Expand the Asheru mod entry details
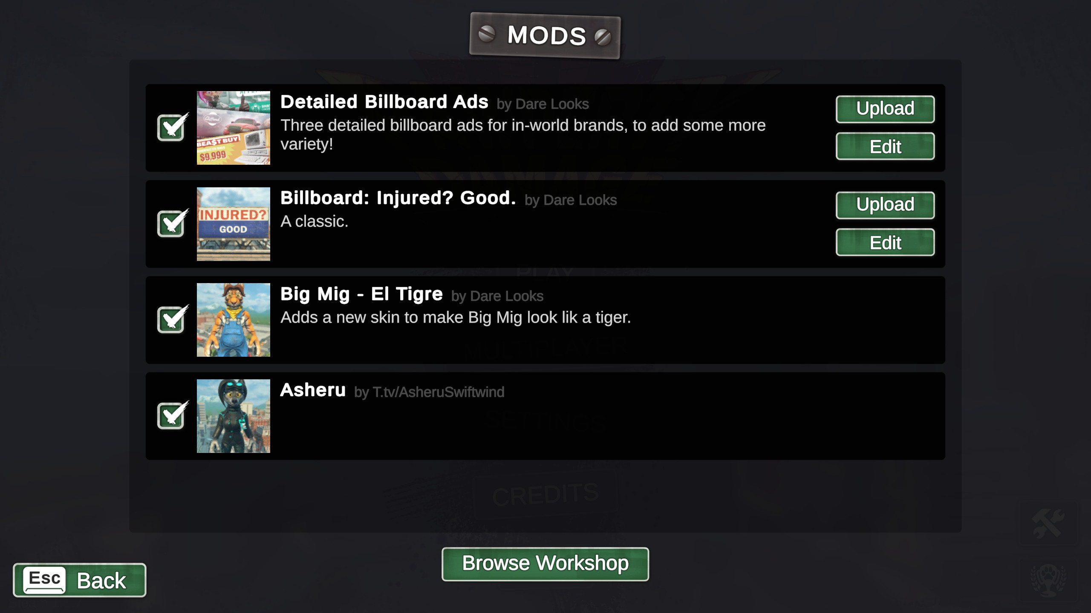1091x613 pixels. pyautogui.click(x=545, y=415)
